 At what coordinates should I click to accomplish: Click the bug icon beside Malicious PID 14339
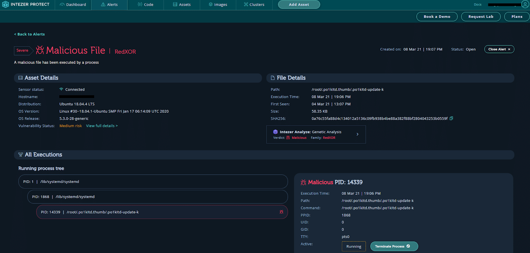[x=303, y=182]
